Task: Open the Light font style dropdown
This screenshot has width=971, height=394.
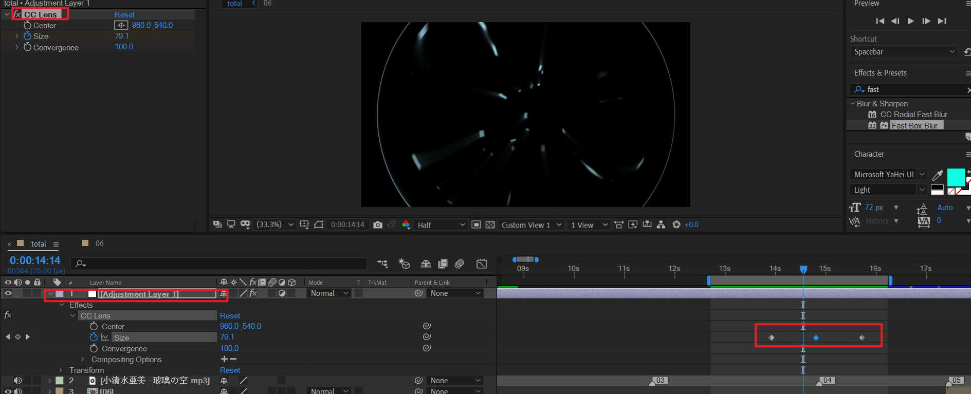Action: [888, 190]
